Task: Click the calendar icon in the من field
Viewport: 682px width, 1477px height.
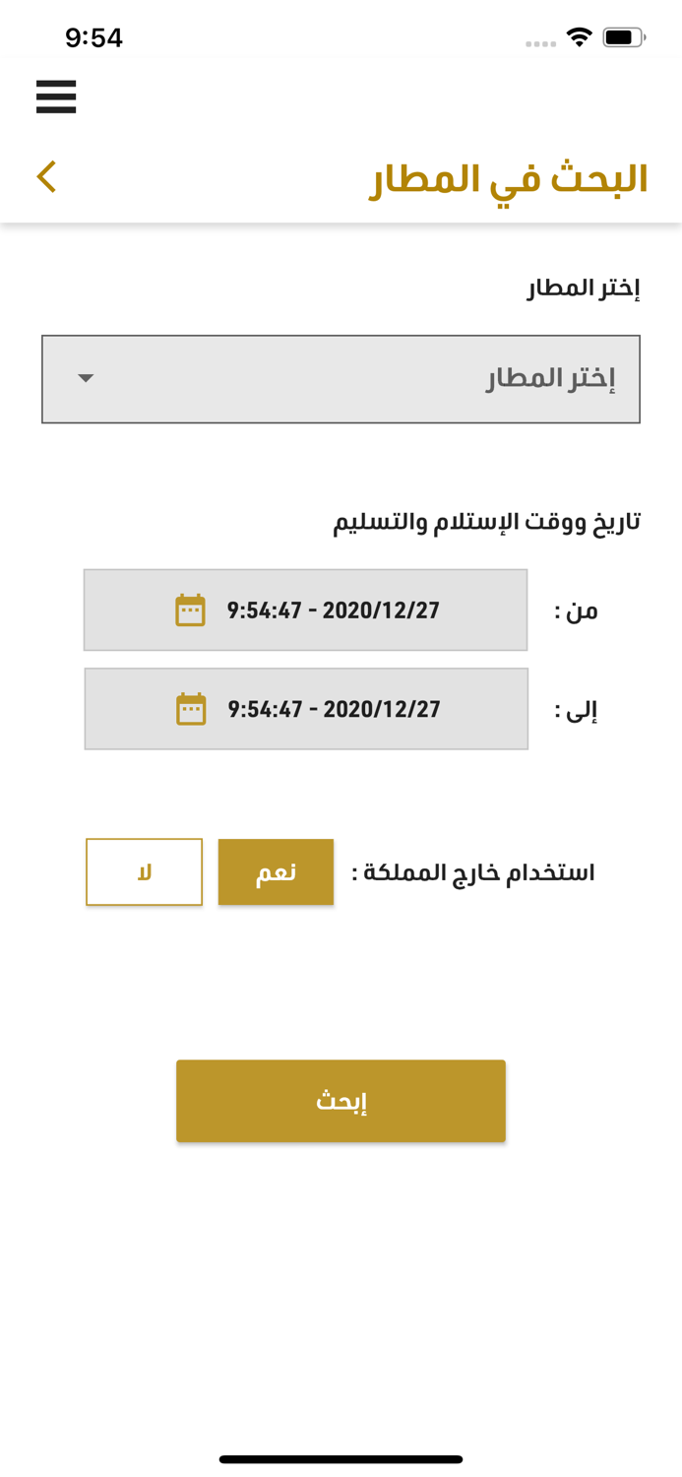Action: click(x=190, y=610)
